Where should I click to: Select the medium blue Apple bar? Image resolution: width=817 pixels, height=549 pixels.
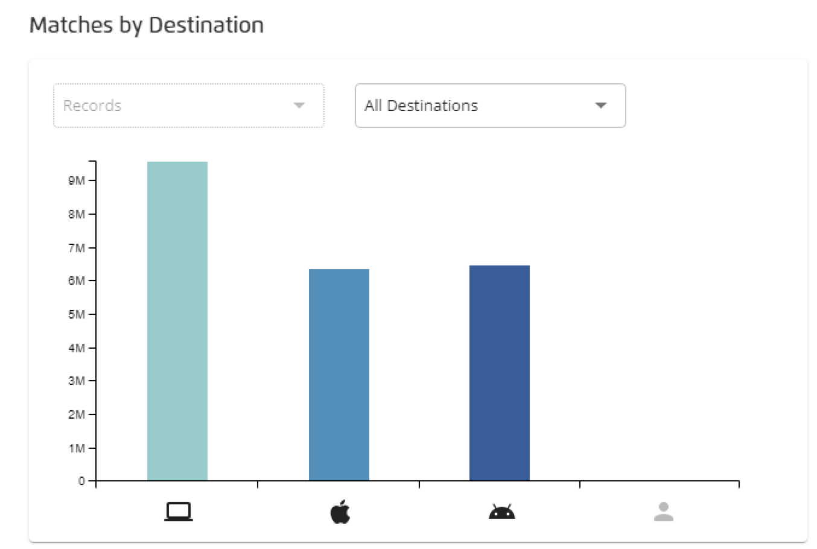click(x=339, y=375)
